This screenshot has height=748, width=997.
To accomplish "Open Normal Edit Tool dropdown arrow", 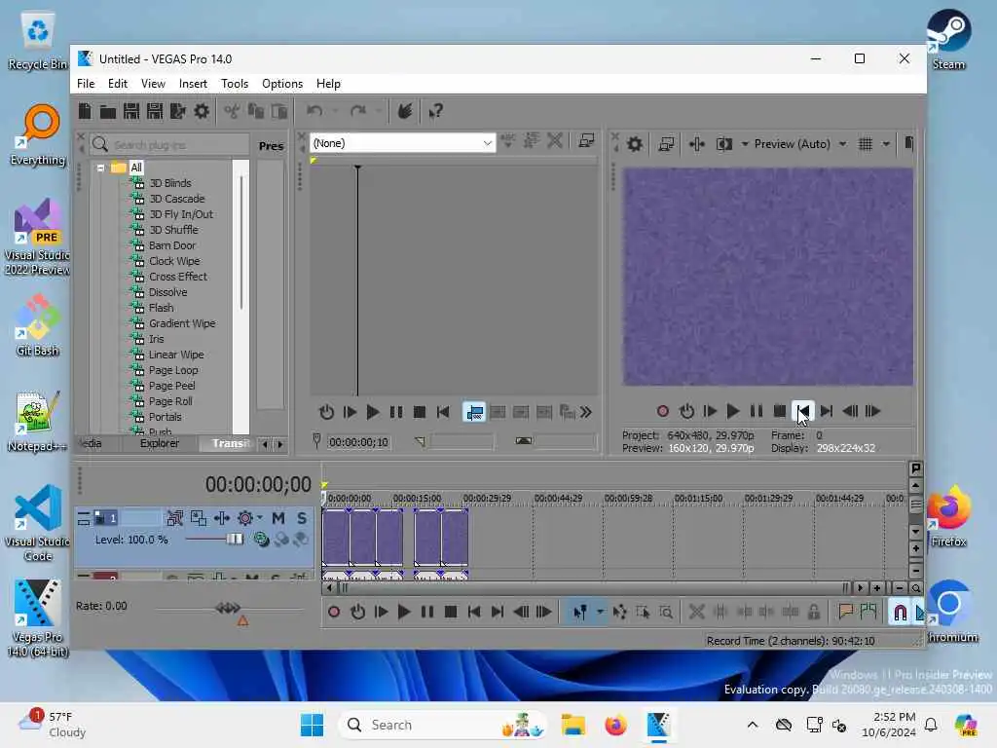I will (600, 612).
